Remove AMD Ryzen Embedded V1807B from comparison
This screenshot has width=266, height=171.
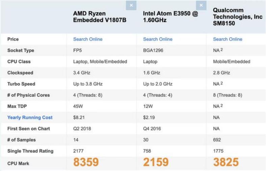131,5
